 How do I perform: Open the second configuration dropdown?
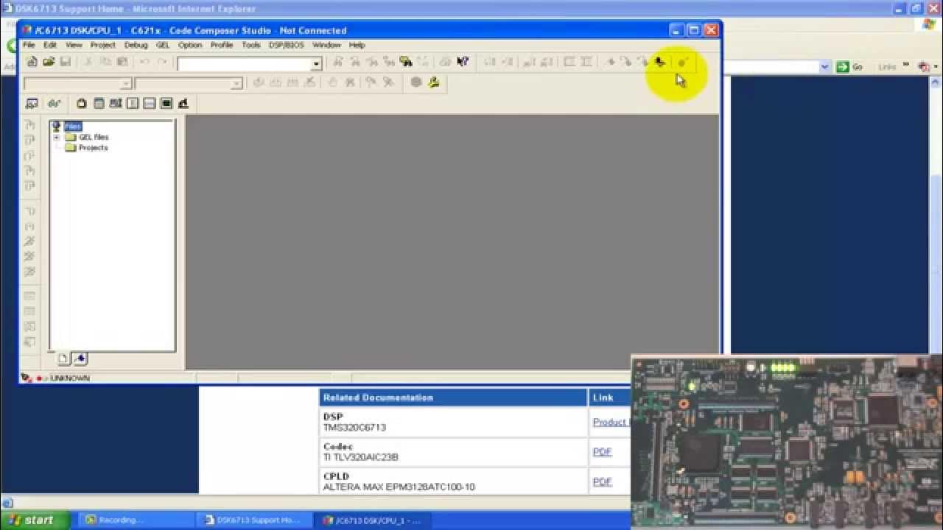coord(236,83)
